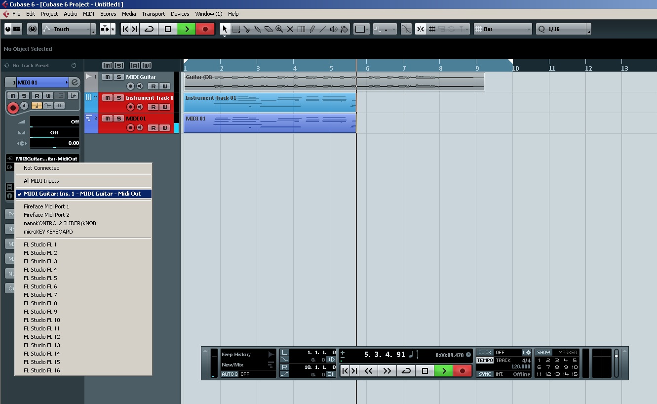Open the Transport menu
The image size is (657, 404).
[154, 14]
